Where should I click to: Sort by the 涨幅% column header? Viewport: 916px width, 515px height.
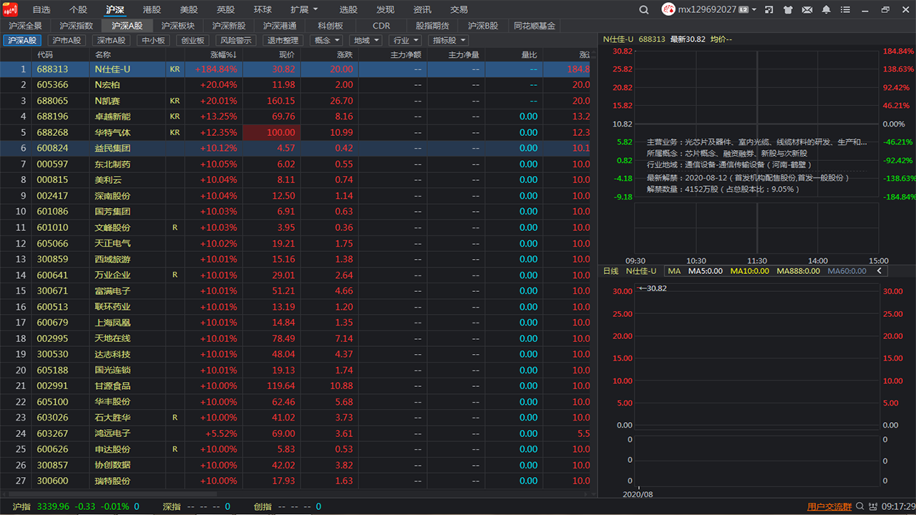223,54
